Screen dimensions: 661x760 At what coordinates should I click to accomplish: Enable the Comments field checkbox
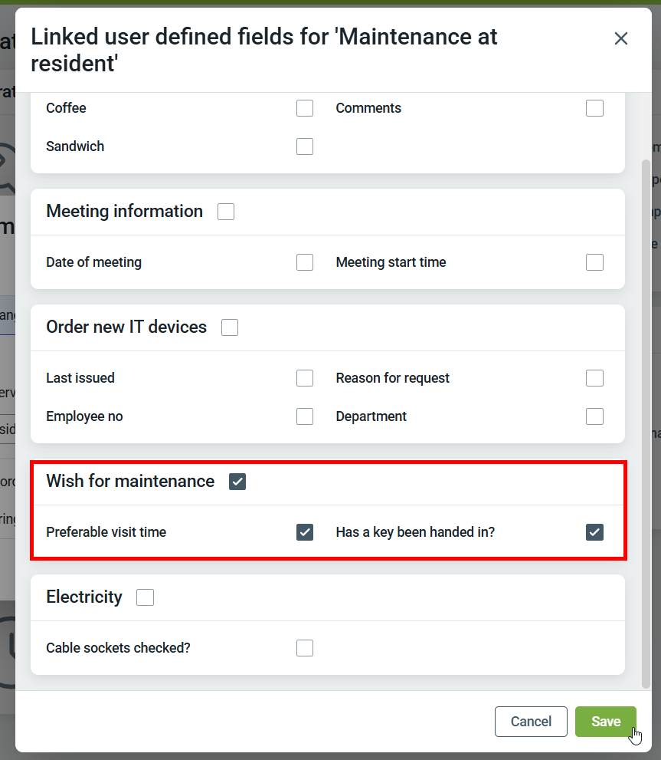(x=594, y=108)
